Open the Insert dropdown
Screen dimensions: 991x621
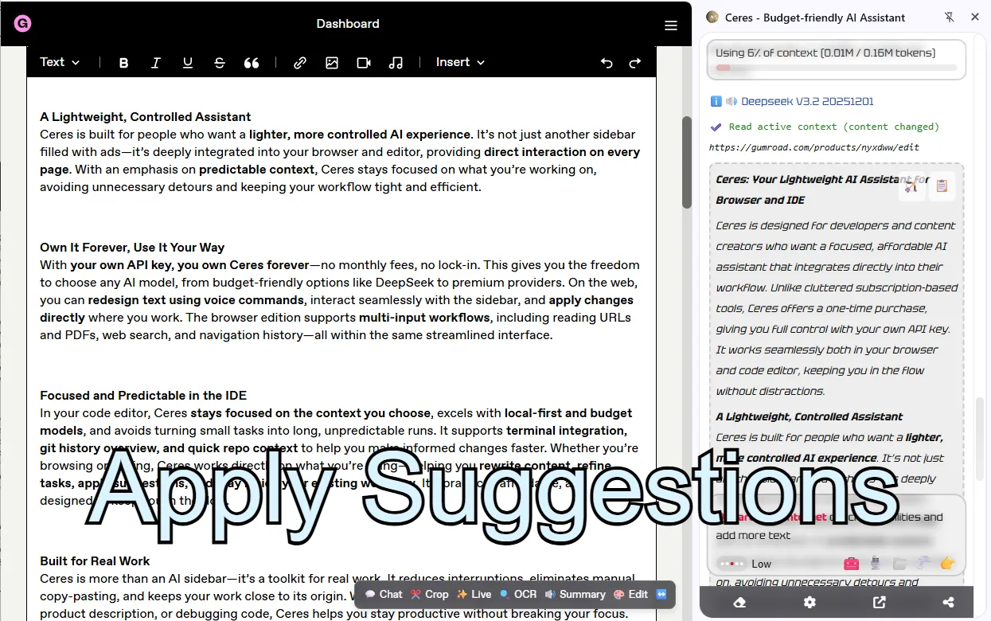[x=459, y=62]
